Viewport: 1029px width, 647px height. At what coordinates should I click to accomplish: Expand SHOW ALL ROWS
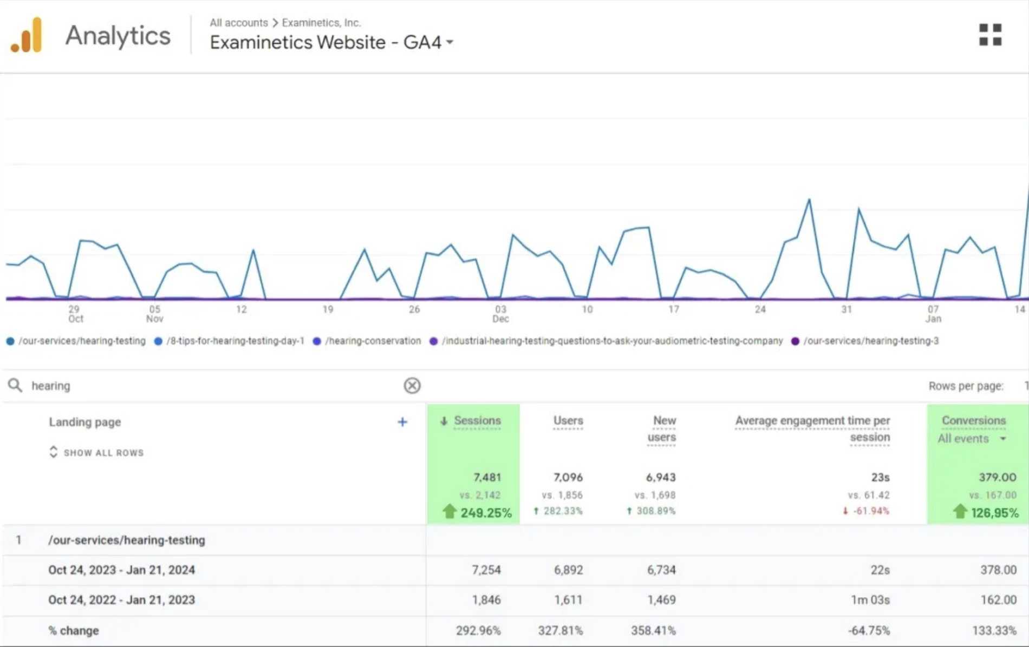96,453
